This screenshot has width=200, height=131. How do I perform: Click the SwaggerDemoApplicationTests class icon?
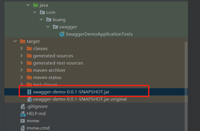click(62, 34)
